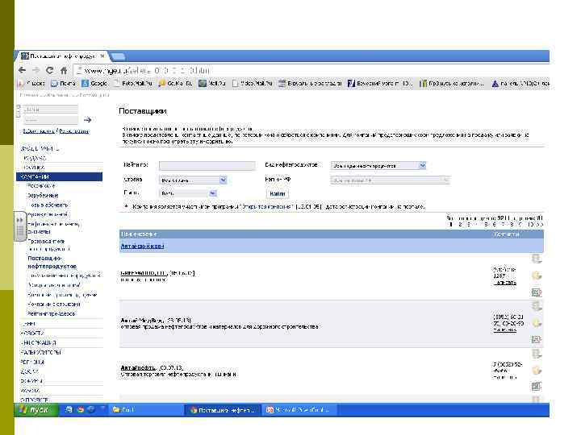This screenshot has width=581, height=435.
Task: Click the bottom icon in Алтай МагиВуд row
Action: click(536, 339)
